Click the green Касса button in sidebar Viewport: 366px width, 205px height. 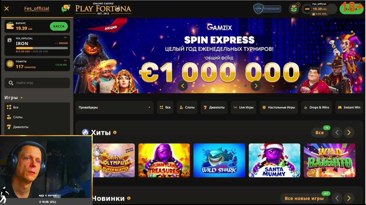click(x=59, y=26)
